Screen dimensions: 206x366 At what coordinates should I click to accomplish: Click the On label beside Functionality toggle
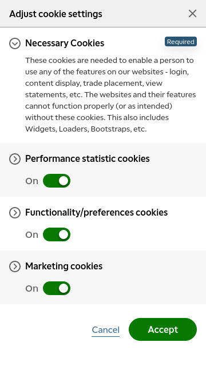(32, 235)
